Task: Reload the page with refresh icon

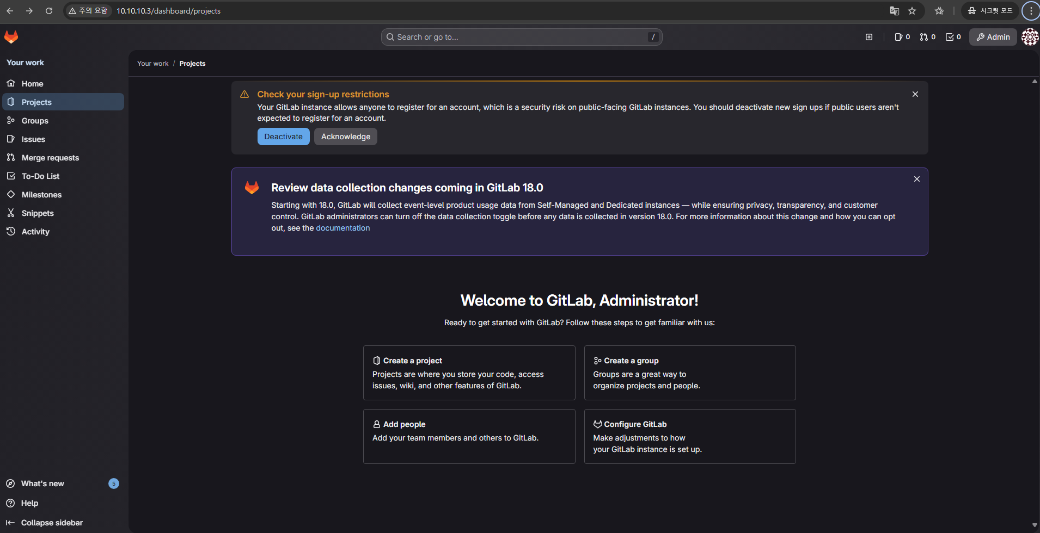Action: point(49,11)
